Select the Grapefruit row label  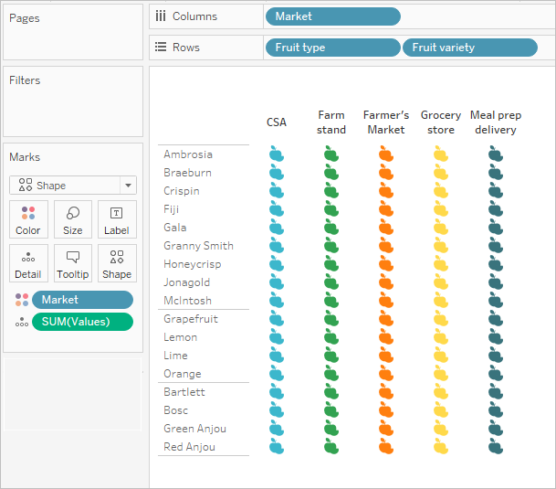click(191, 319)
